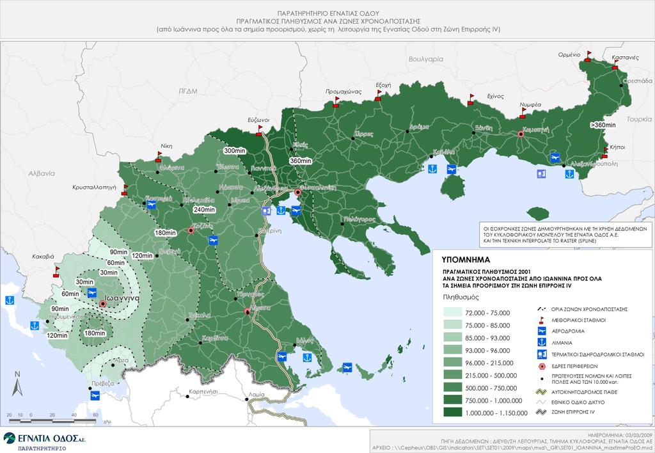Click the border flag beside Εχίνος
The height and width of the screenshot is (453, 655).
(x=471, y=99)
